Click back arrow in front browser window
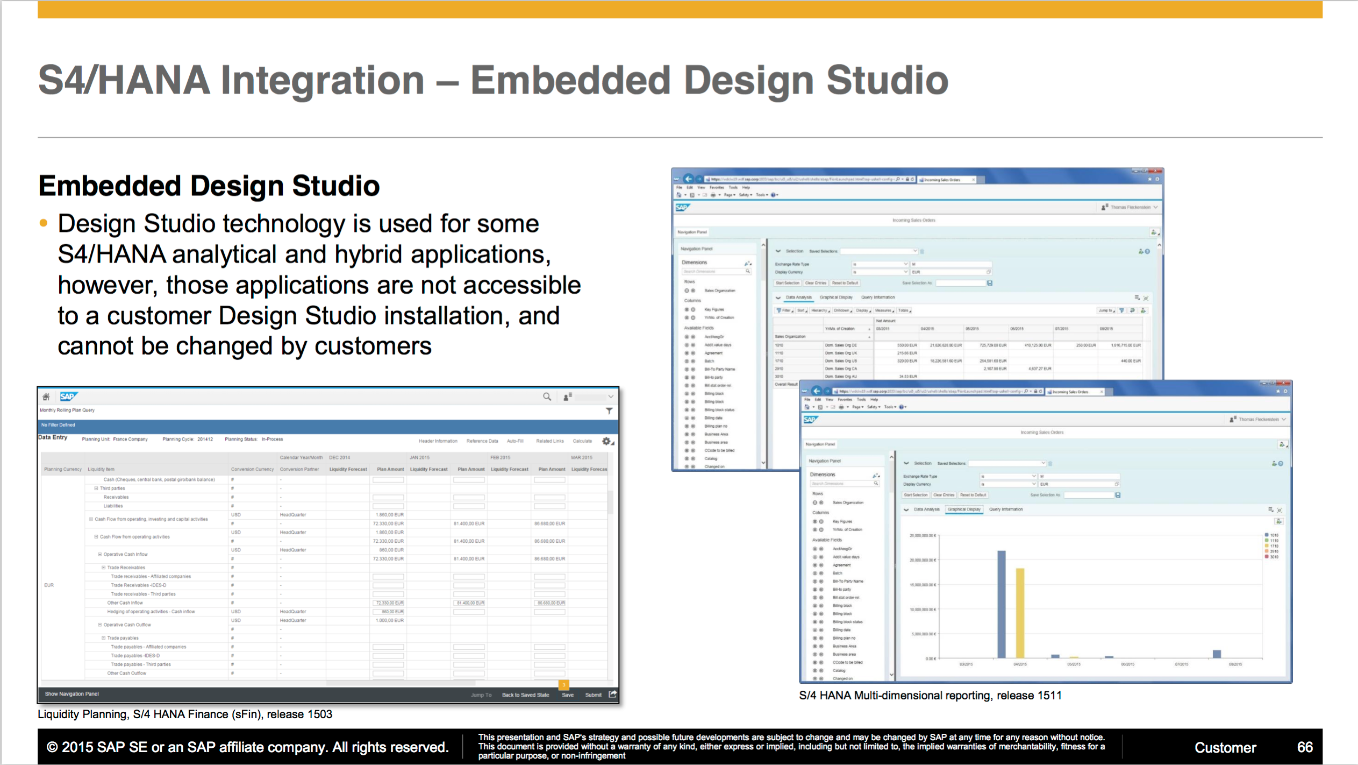This screenshot has height=765, width=1358. tap(817, 391)
